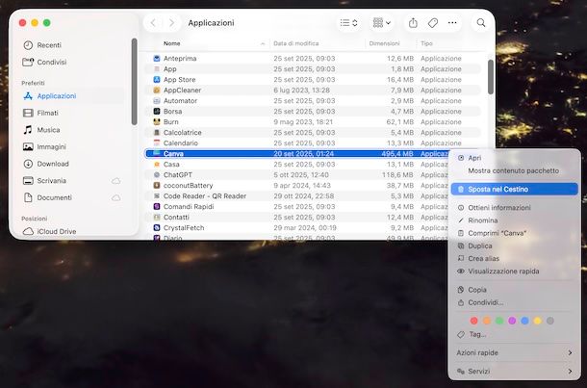Image resolution: width=587 pixels, height=388 pixels.
Task: Apply the yellow tag color
Action: (538, 321)
